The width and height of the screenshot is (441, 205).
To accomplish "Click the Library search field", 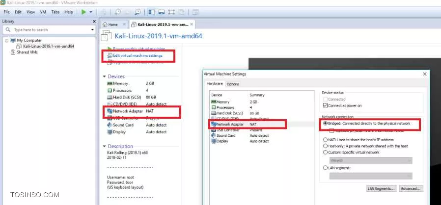I will click(49, 29).
